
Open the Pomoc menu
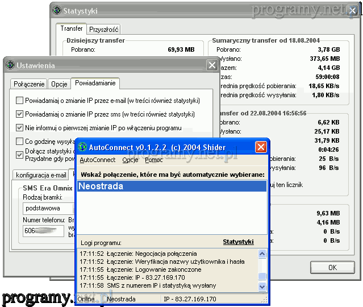tap(153, 160)
